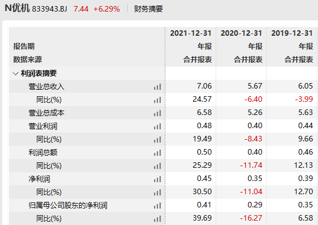Click parent net profit growth -16.27

(251, 218)
